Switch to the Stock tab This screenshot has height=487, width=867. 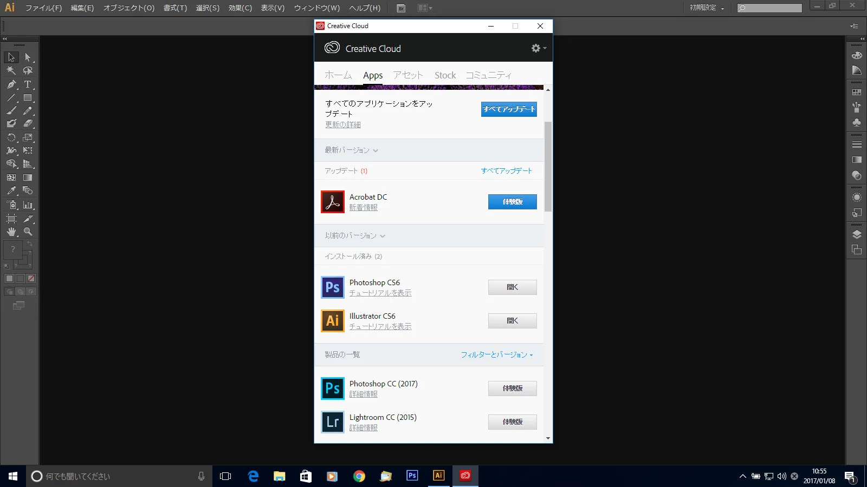pos(445,75)
